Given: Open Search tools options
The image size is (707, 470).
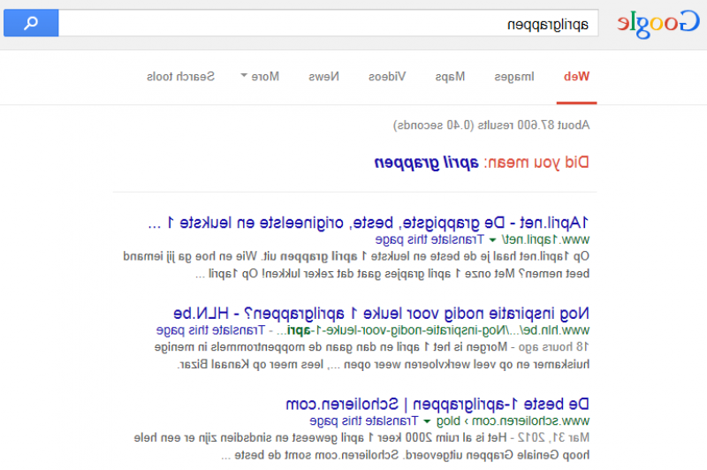Looking at the screenshot, I should (x=180, y=77).
